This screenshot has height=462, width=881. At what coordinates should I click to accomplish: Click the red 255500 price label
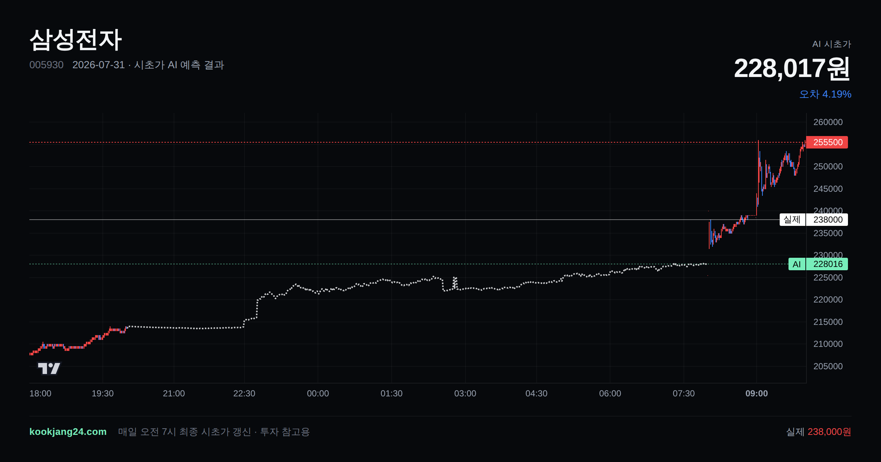[827, 142]
